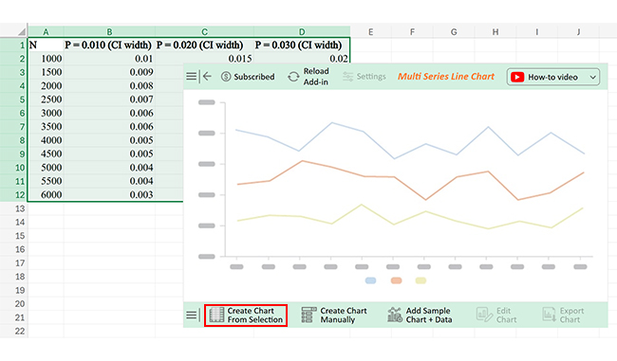Screen dimensions: 617x361
Task: Click cell with value 0.008
Action: click(x=109, y=85)
